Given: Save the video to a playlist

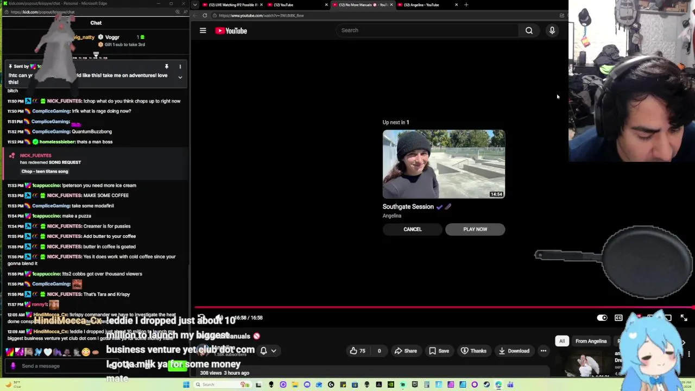Looking at the screenshot, I should click(x=439, y=351).
